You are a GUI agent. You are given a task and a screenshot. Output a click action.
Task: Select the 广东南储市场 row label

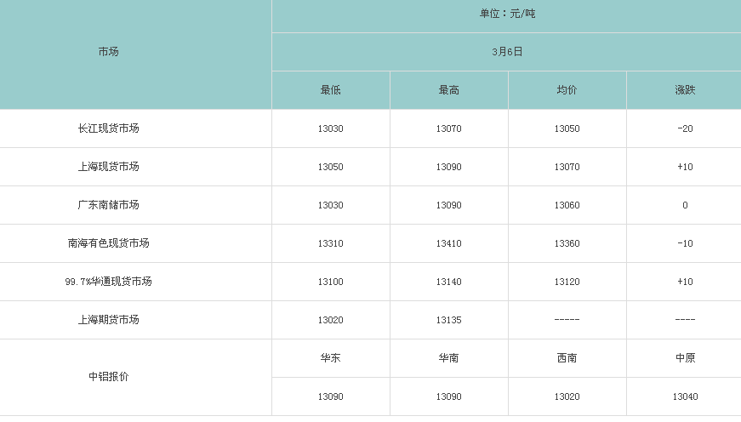(108, 205)
